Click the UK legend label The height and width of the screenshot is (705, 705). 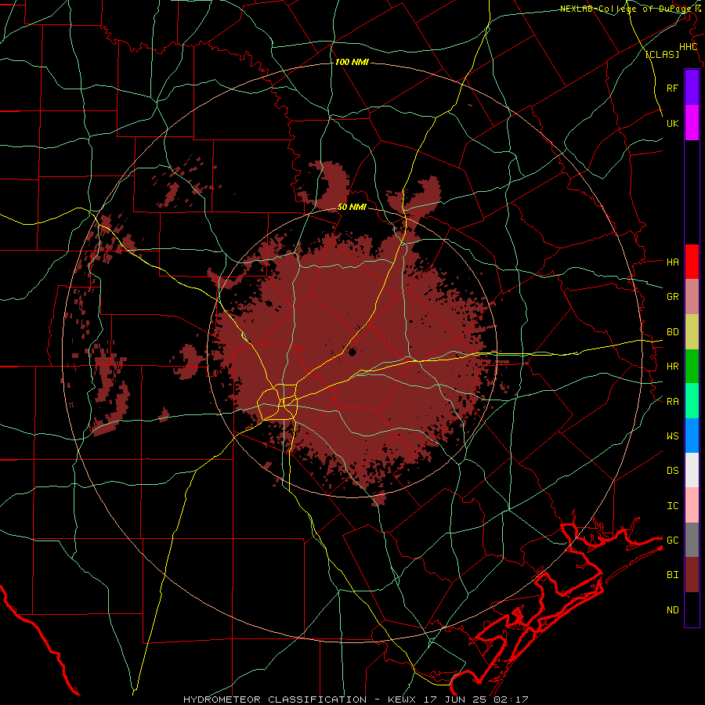coord(672,123)
